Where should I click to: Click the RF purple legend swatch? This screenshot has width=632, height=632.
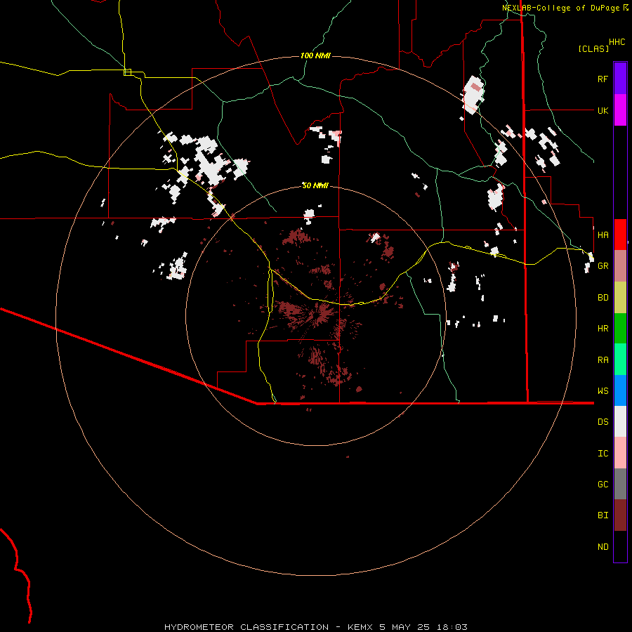click(x=620, y=79)
